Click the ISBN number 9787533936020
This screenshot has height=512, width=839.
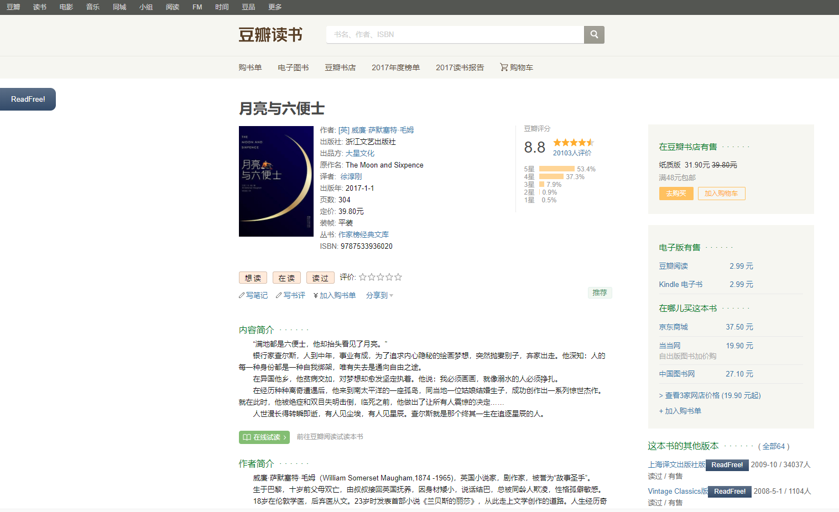coord(367,246)
